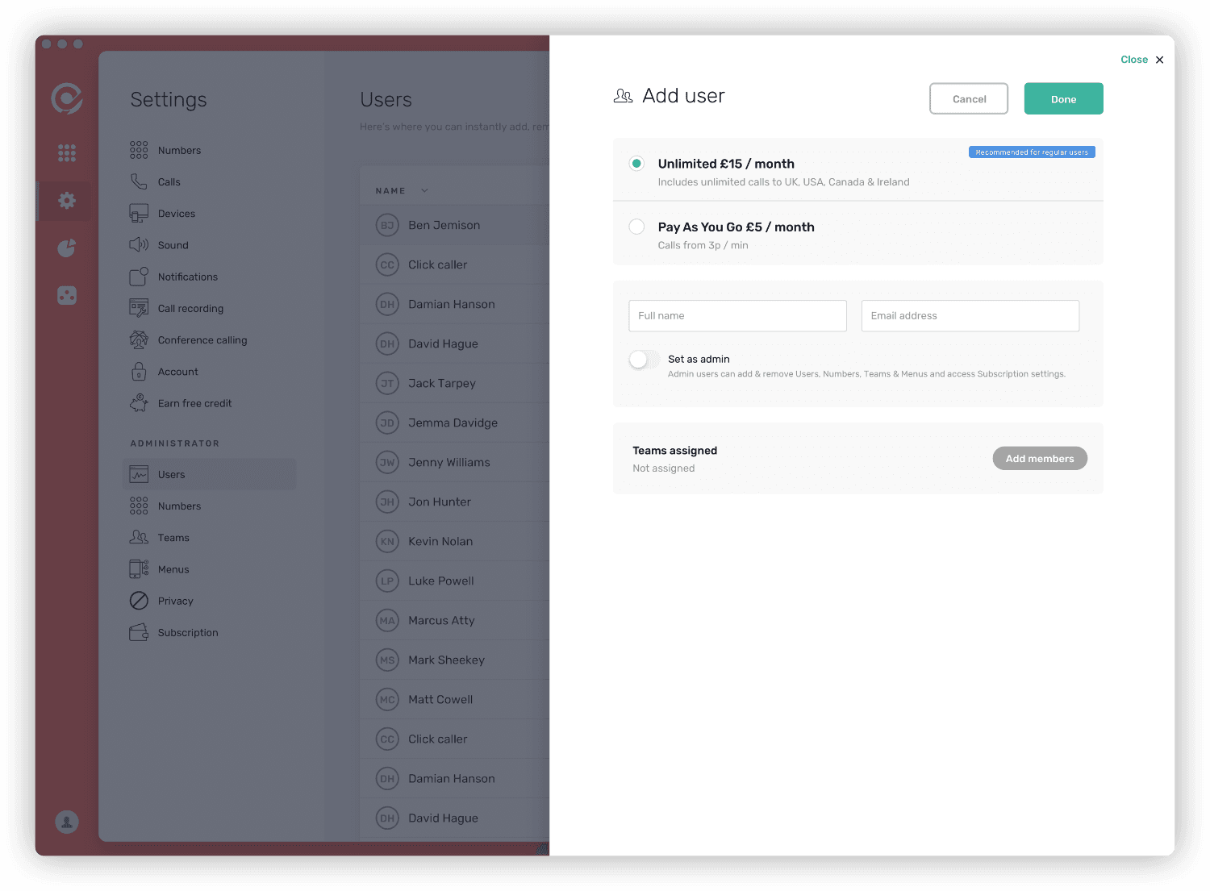The height and width of the screenshot is (891, 1210).
Task: Click the LP avatar beside Luke Powell
Action: [388, 581]
